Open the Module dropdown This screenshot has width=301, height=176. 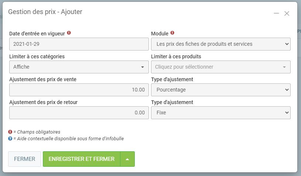click(220, 44)
